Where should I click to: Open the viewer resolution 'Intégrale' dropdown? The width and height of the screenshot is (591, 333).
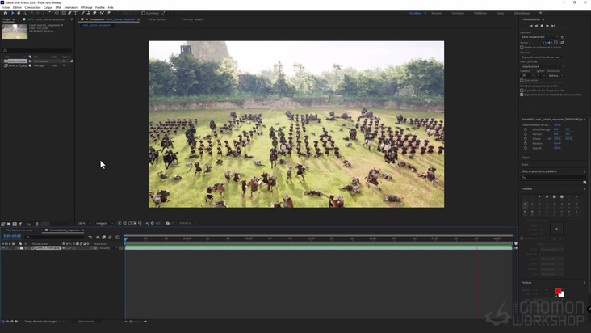point(105,223)
